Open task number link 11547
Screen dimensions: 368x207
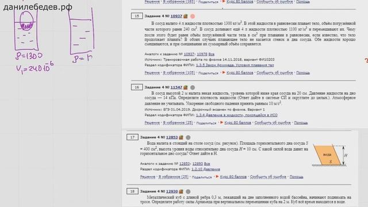(177, 87)
